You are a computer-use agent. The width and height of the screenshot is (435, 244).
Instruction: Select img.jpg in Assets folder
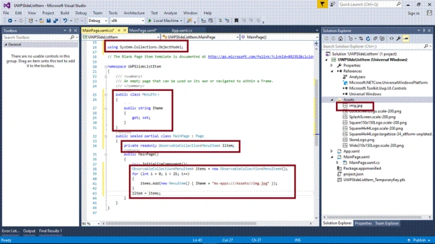click(x=355, y=106)
